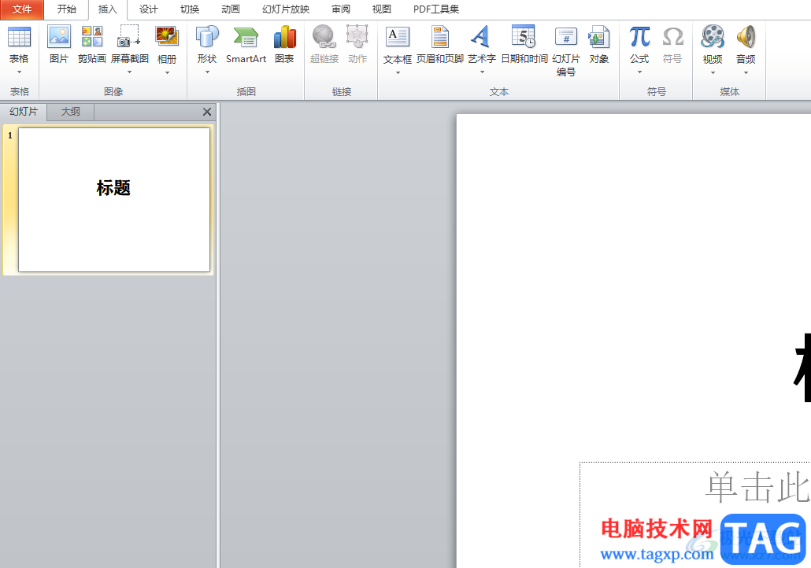The width and height of the screenshot is (811, 568).
Task: Expand the 文本框 dropdown arrow
Action: point(398,73)
